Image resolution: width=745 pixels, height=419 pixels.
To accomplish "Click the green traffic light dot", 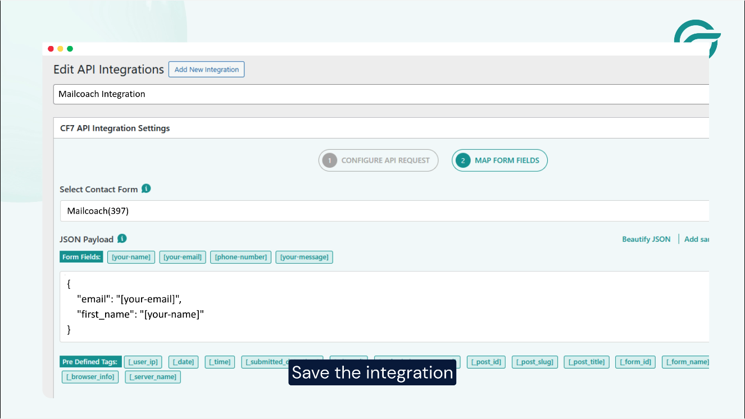I will 69,49.
